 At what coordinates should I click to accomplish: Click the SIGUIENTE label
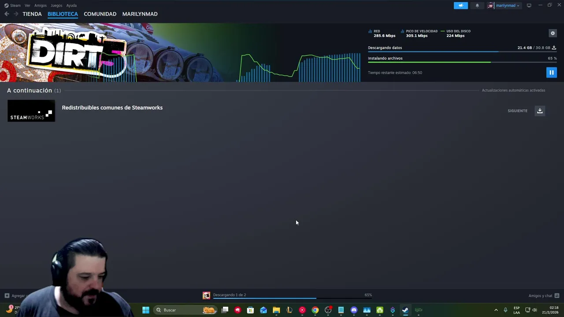[x=517, y=111]
